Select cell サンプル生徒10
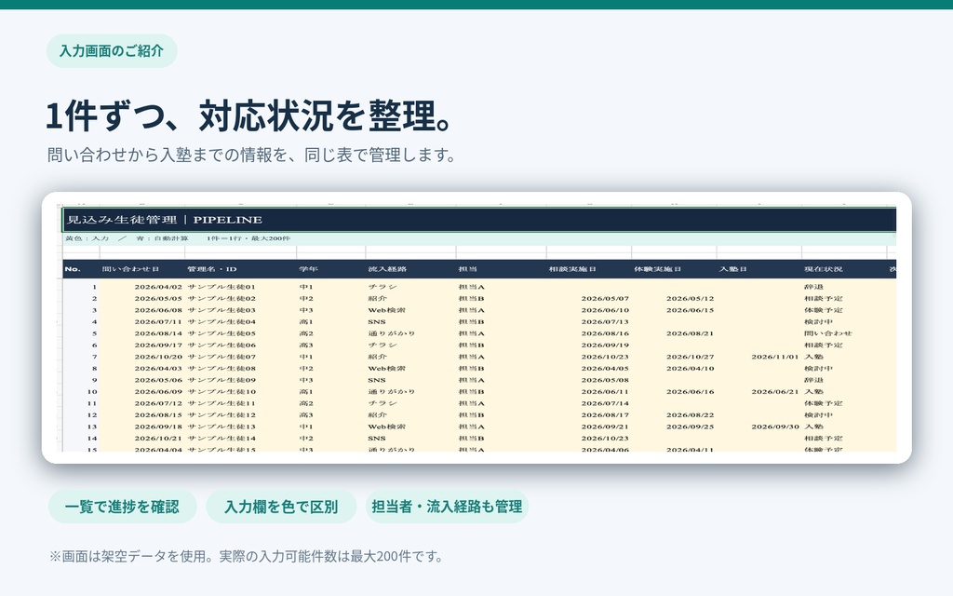 (x=221, y=392)
